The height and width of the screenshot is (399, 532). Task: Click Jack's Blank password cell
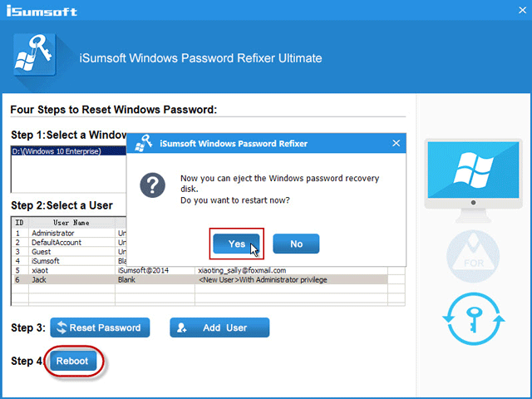[155, 279]
